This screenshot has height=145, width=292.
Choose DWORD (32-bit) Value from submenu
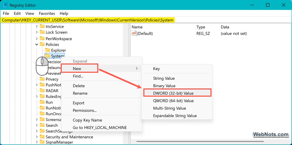pos(173,93)
